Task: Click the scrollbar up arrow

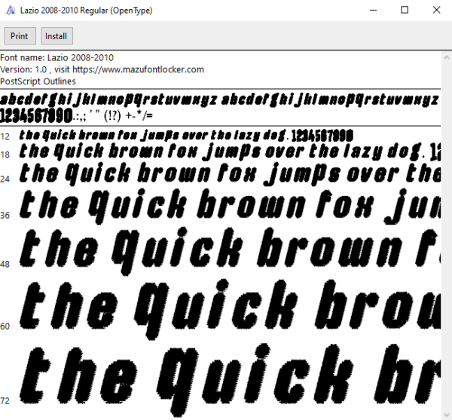Action: coord(447,57)
